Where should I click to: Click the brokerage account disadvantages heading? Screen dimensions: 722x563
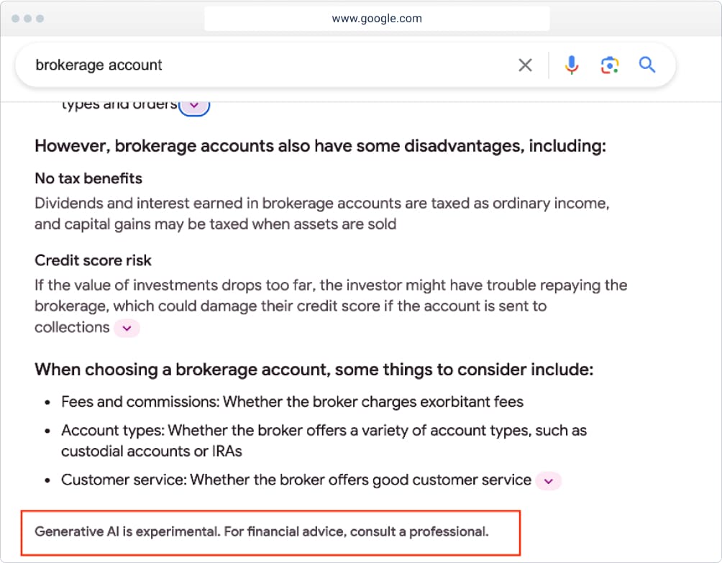coord(320,146)
